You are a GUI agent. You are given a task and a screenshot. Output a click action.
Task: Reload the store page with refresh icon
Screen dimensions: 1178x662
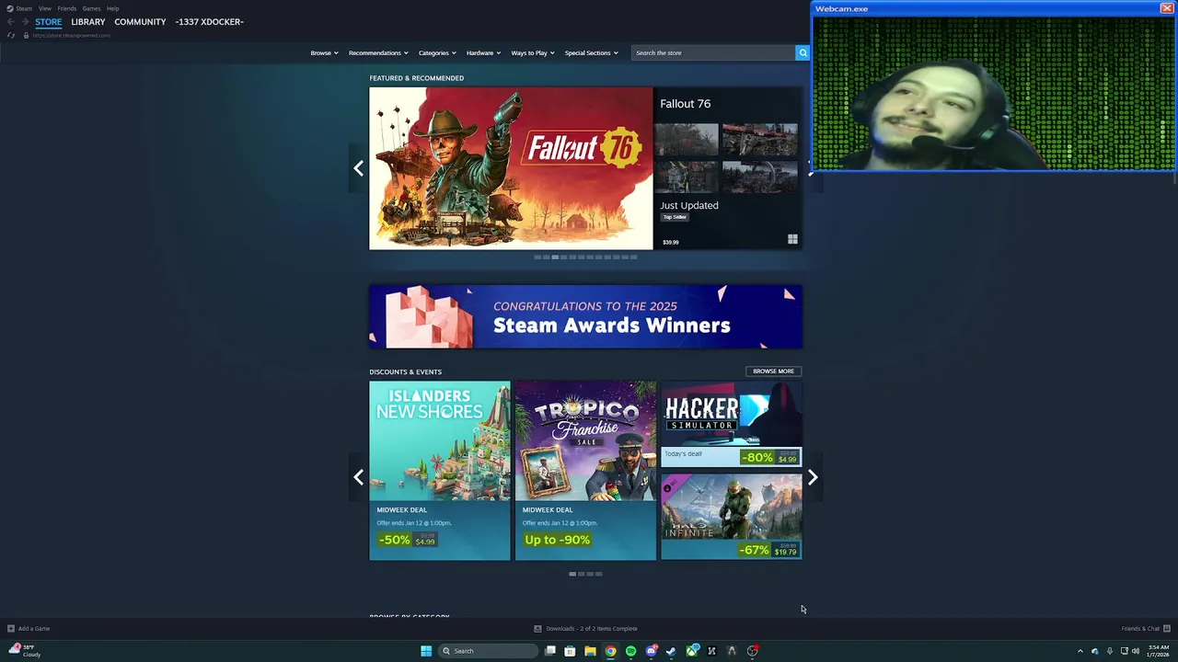pyautogui.click(x=11, y=35)
